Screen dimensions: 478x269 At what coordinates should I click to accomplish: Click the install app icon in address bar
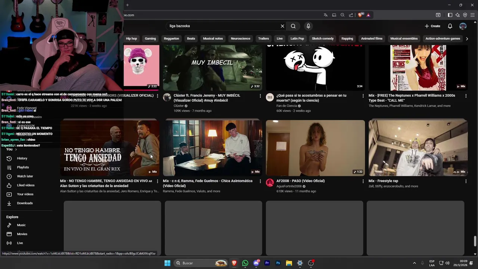pyautogui.click(x=334, y=15)
